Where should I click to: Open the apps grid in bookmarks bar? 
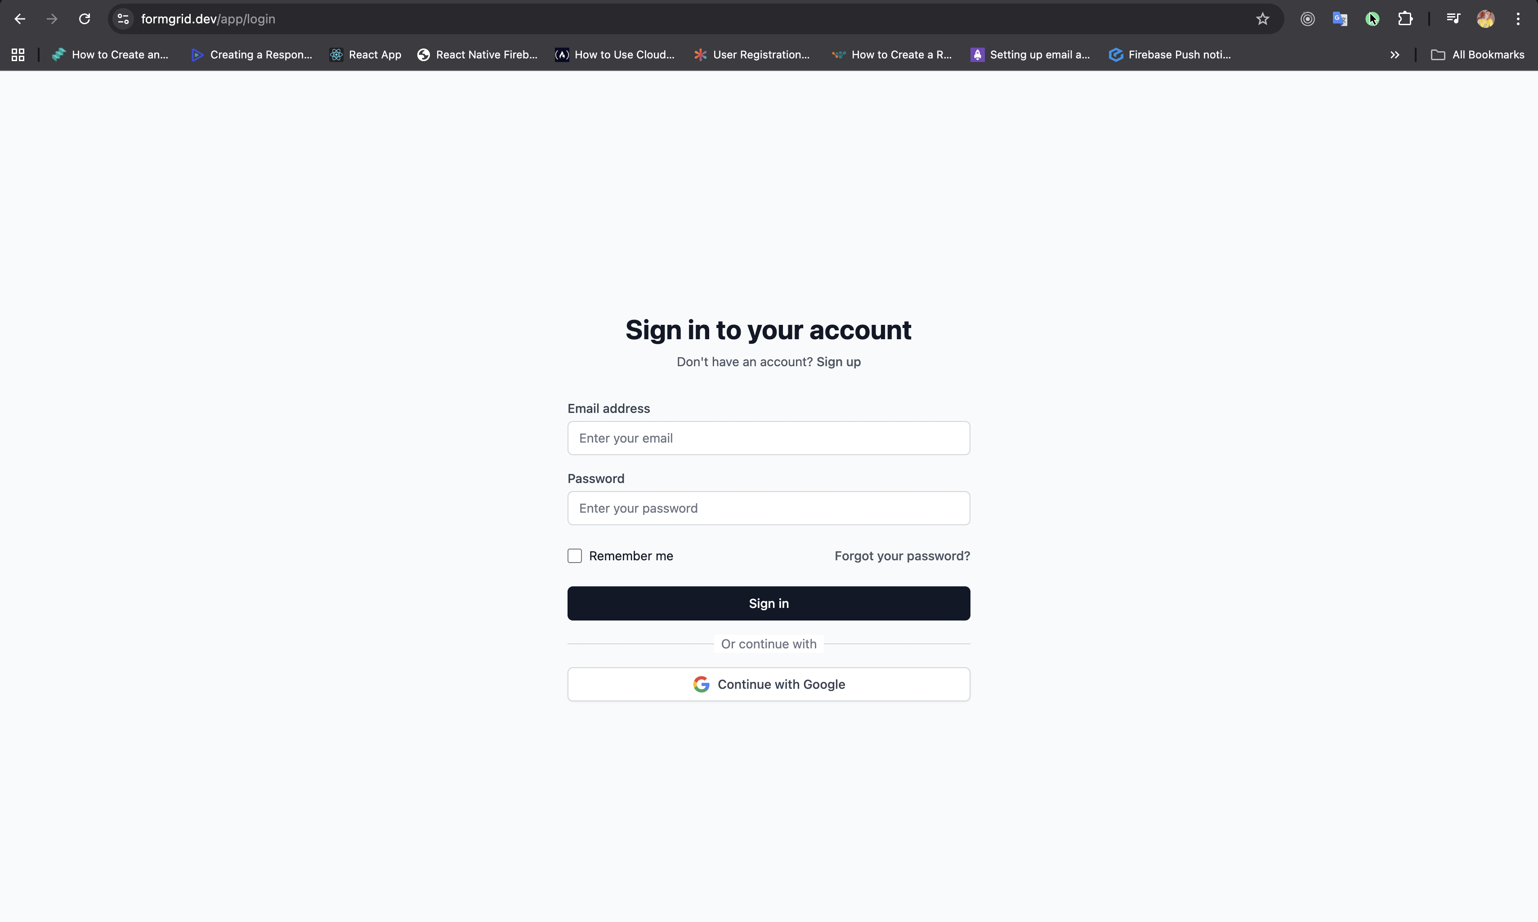[18, 55]
